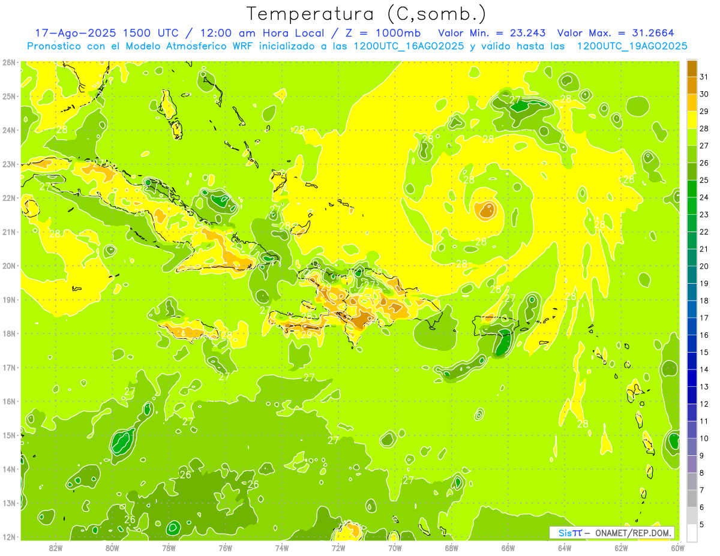
Task: Click 'Pronóstico con el Modelo Atmósferico WRF' text
Action: coord(140,46)
